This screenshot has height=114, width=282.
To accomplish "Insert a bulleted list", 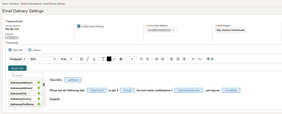I will pos(141,59).
